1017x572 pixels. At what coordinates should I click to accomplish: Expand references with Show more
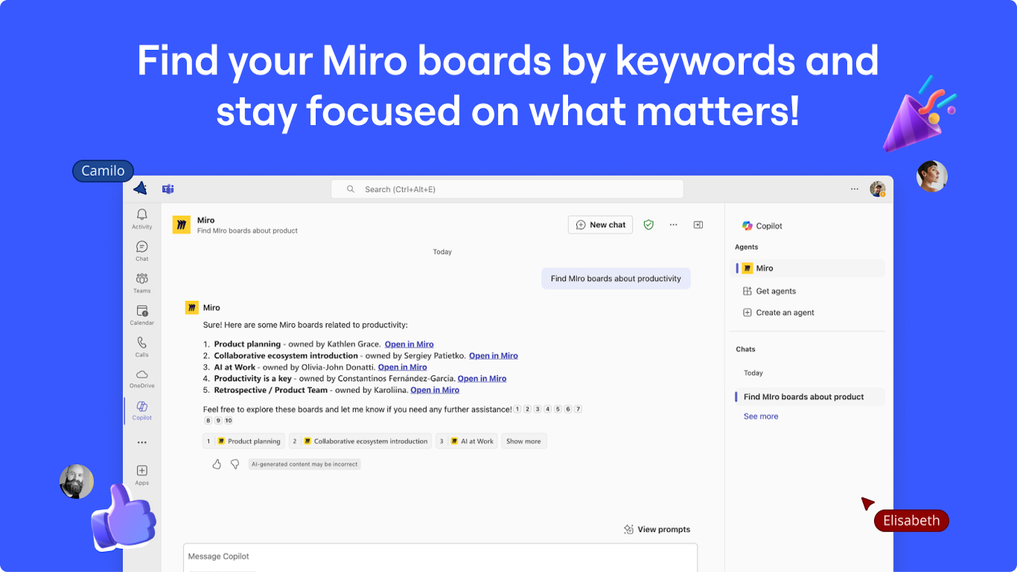[523, 441]
